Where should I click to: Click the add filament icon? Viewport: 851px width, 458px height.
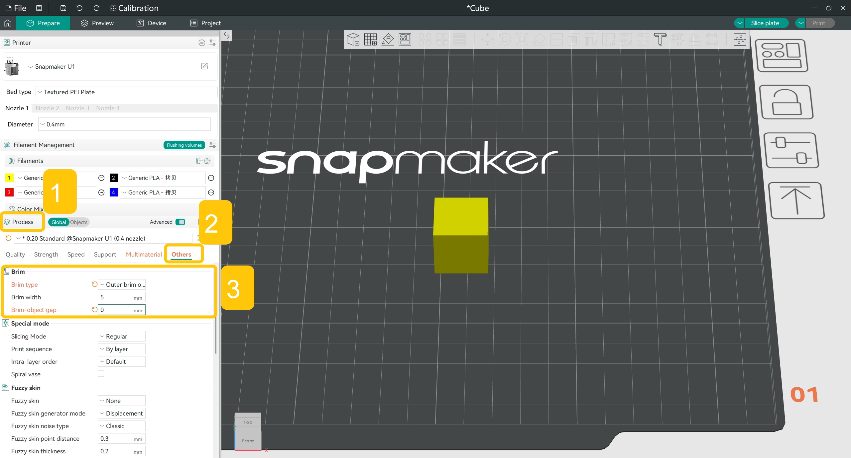(208, 161)
